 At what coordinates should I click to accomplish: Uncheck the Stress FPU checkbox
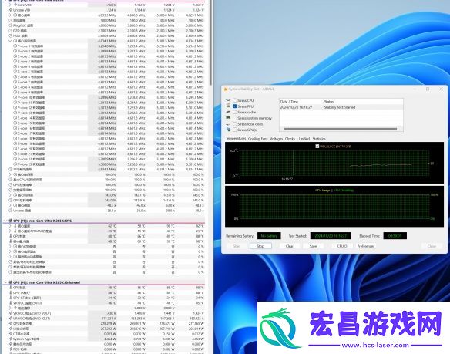click(235, 106)
